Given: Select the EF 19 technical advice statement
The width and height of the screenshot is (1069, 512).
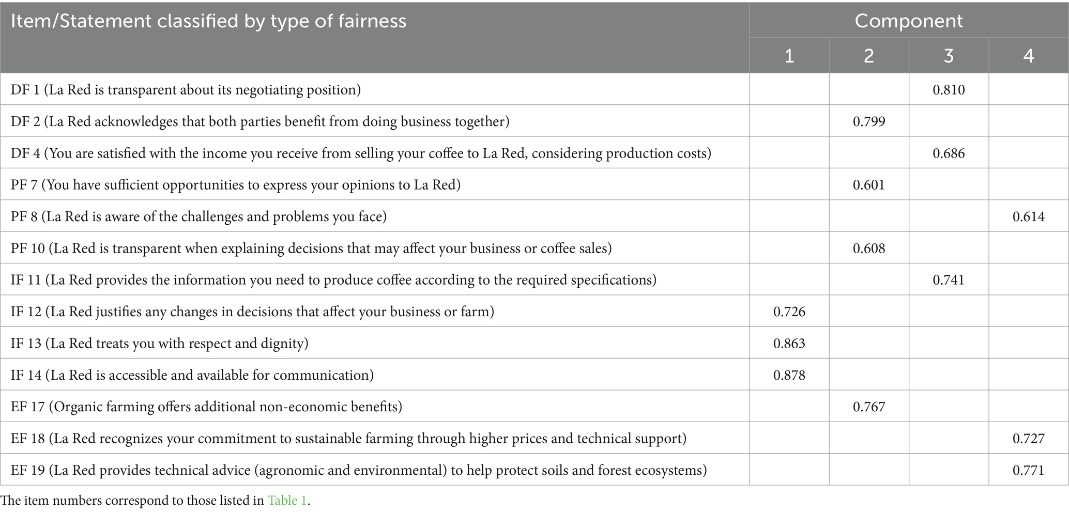Looking at the screenshot, I should 359,470.
